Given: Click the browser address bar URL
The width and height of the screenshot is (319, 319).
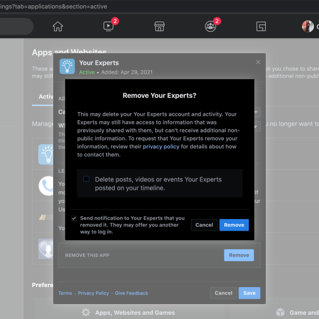Looking at the screenshot, I should tap(54, 6).
